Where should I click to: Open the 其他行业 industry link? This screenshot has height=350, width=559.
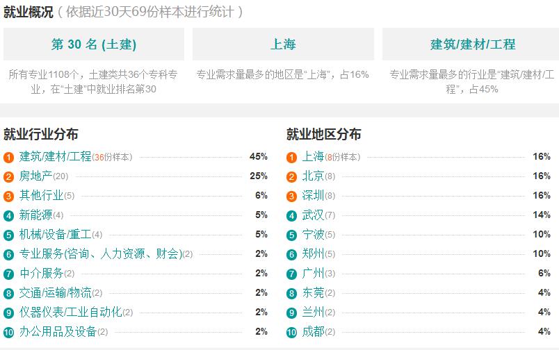tap(41, 195)
